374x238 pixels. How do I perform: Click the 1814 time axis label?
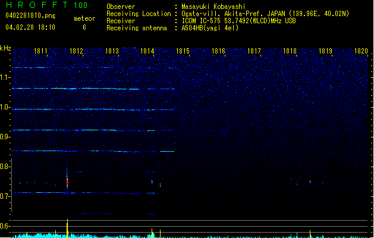point(147,51)
